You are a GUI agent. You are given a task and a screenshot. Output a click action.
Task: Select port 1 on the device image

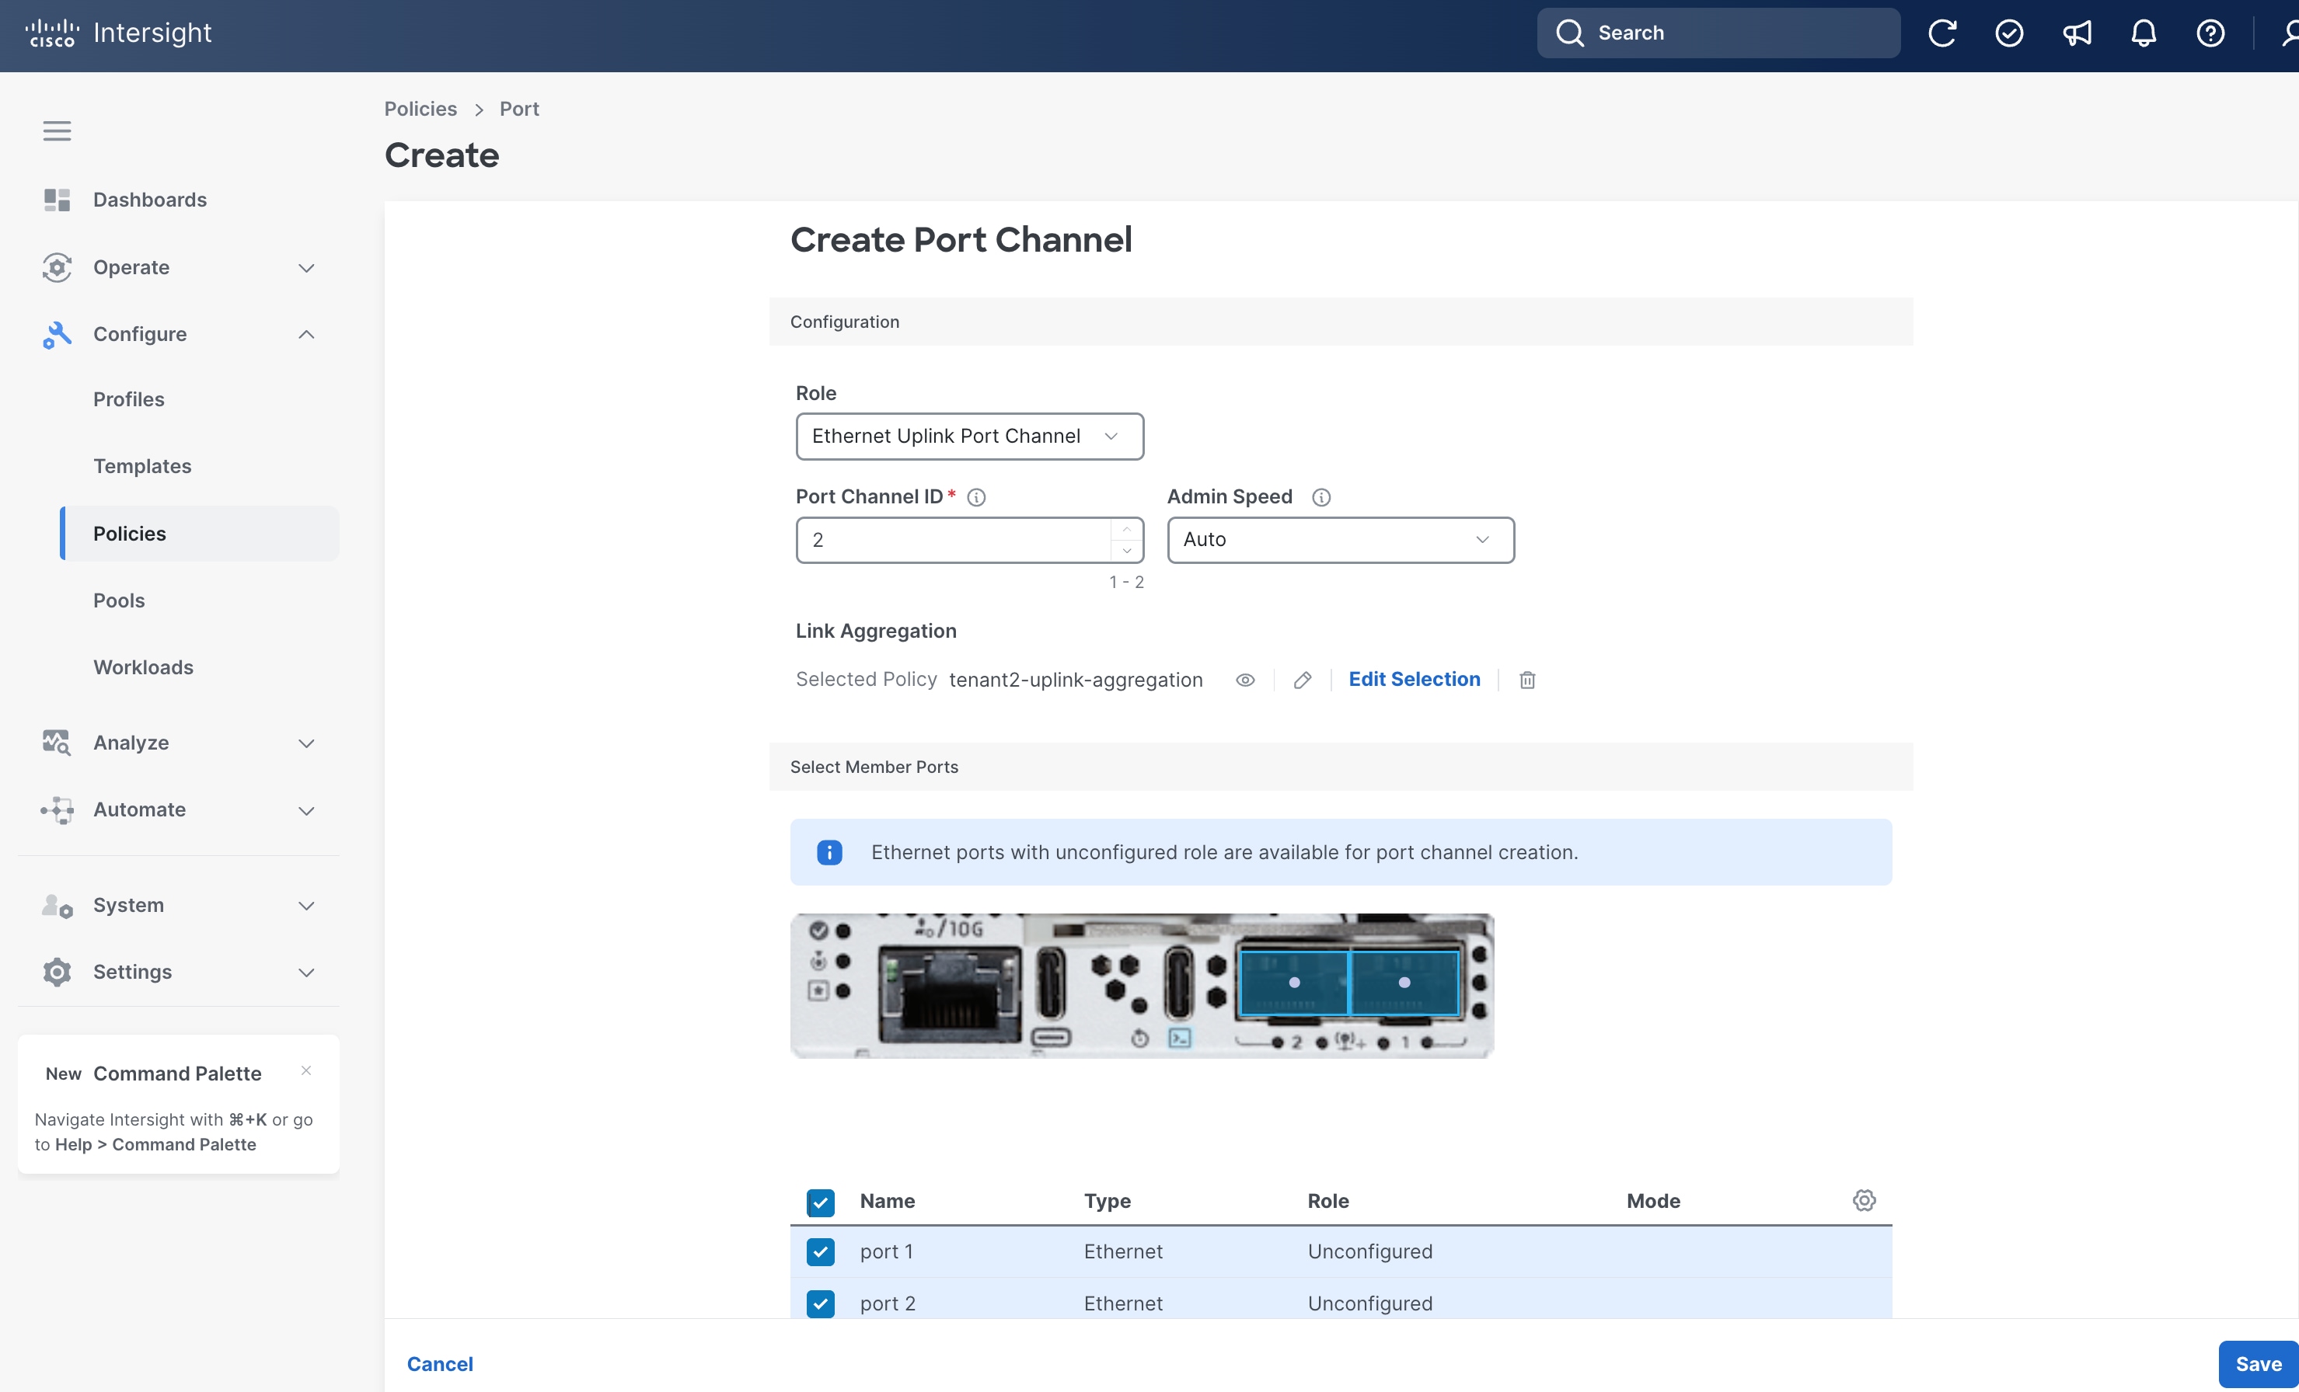(x=1404, y=982)
